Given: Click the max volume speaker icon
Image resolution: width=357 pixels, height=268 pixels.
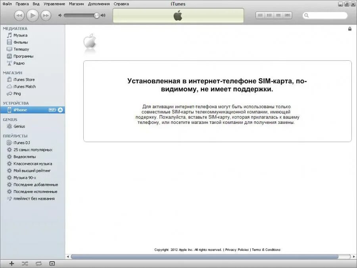Looking at the screenshot, I should (x=103, y=15).
